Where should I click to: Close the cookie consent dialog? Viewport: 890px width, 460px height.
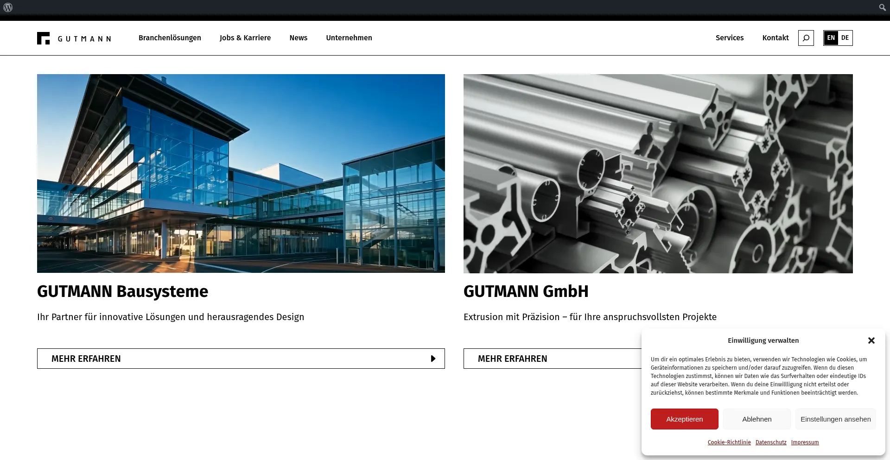pyautogui.click(x=871, y=340)
